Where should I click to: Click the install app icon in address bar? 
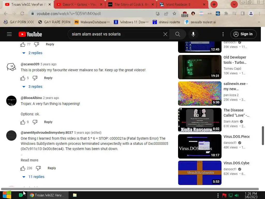[x=158, y=13]
